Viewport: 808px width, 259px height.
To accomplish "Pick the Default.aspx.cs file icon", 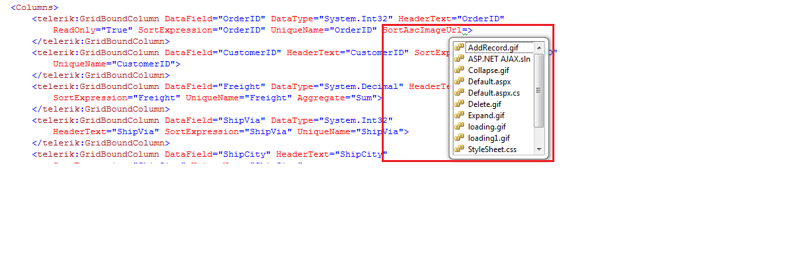I will point(459,93).
